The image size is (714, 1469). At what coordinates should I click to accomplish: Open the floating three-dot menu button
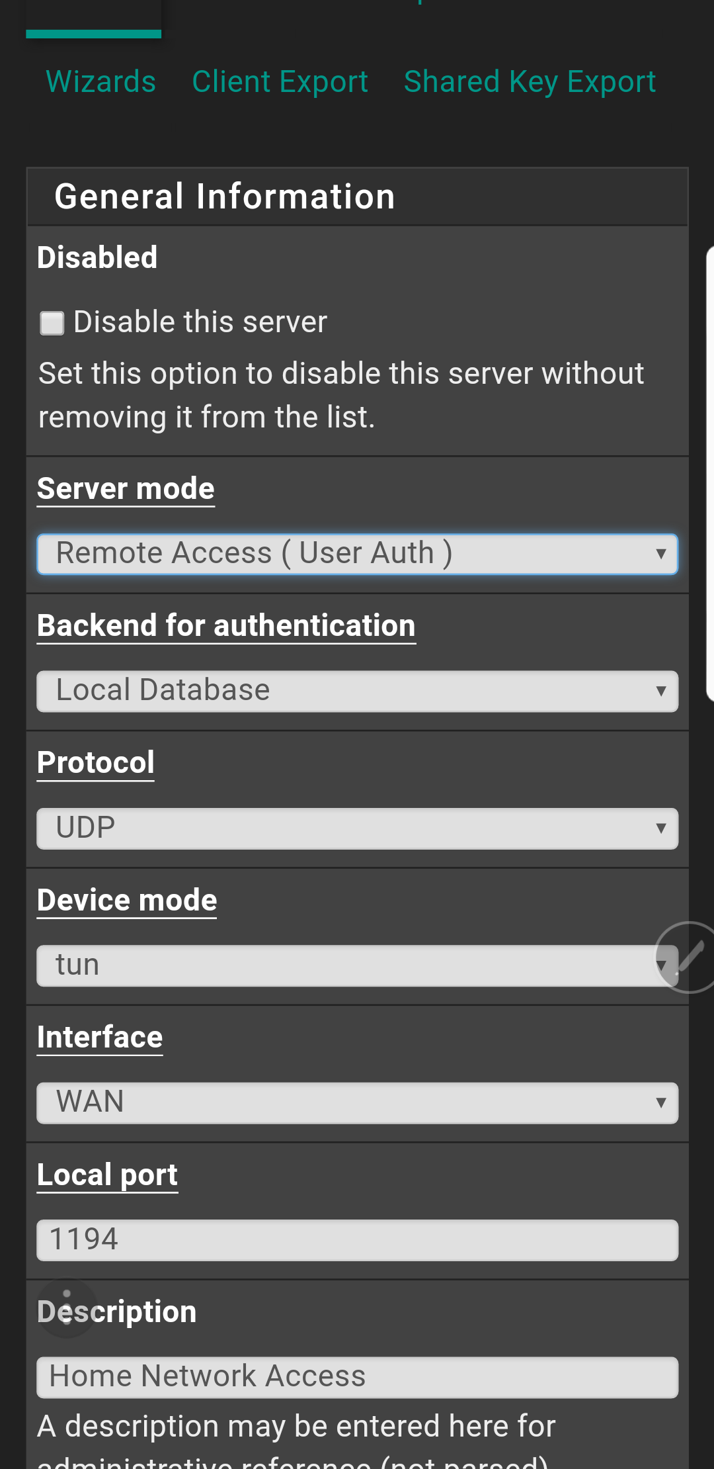click(x=66, y=1308)
